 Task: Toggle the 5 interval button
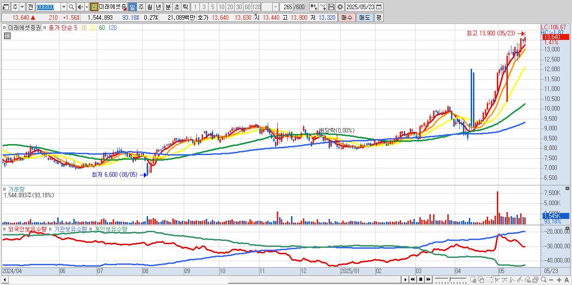[x=213, y=7]
